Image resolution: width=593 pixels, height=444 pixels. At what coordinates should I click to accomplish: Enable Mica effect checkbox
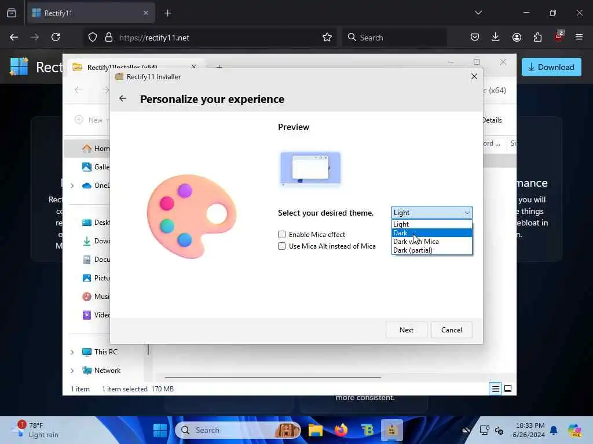pyautogui.click(x=282, y=235)
